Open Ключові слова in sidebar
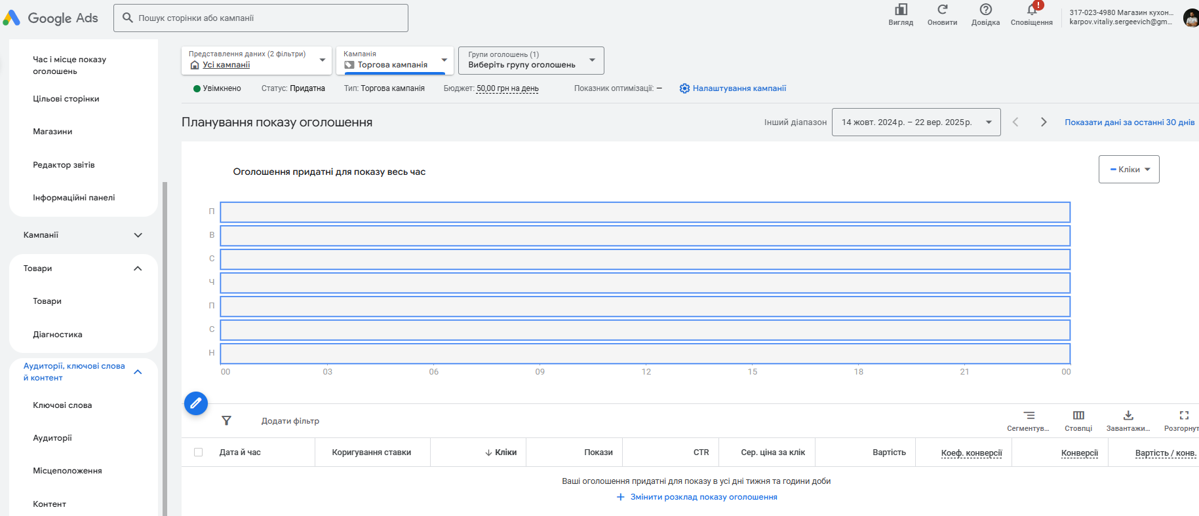This screenshot has height=516, width=1199. 62,405
